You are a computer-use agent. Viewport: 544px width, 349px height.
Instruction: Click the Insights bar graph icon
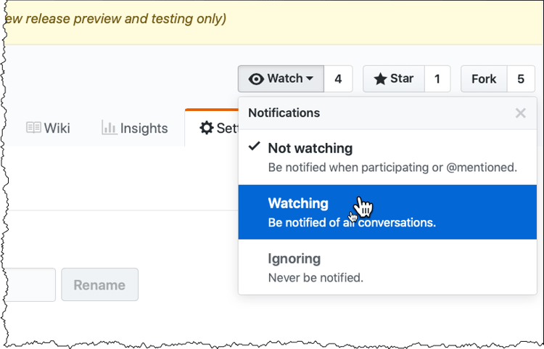click(x=110, y=128)
